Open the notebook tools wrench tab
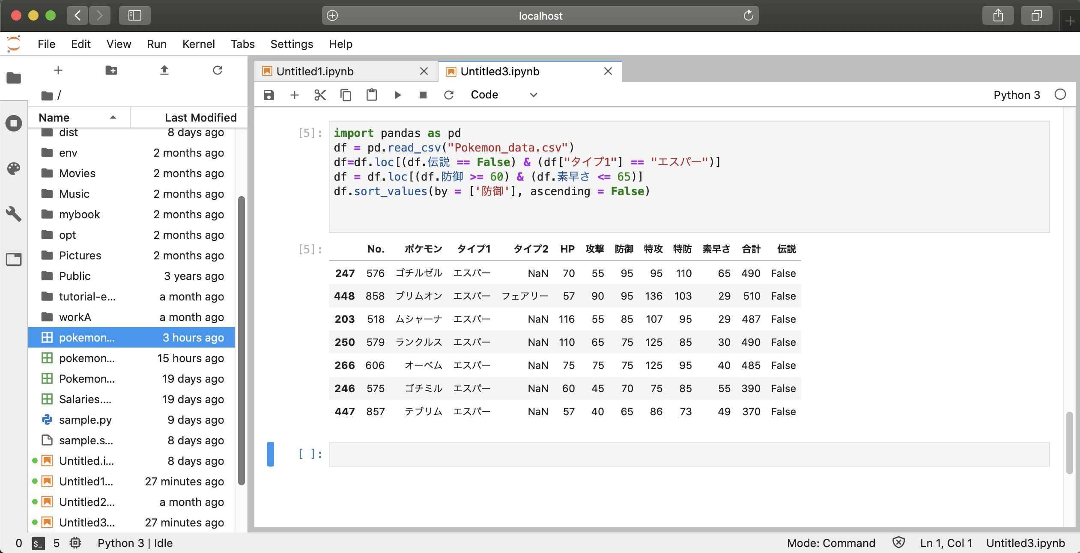1080x553 pixels. click(x=14, y=214)
